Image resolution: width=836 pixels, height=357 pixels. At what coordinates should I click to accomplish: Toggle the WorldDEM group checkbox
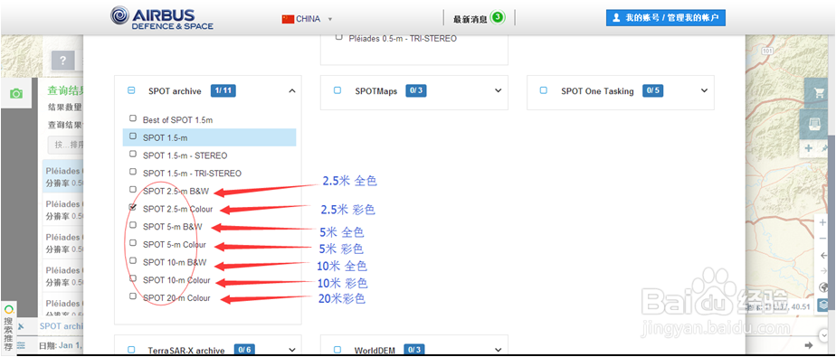[x=337, y=350]
